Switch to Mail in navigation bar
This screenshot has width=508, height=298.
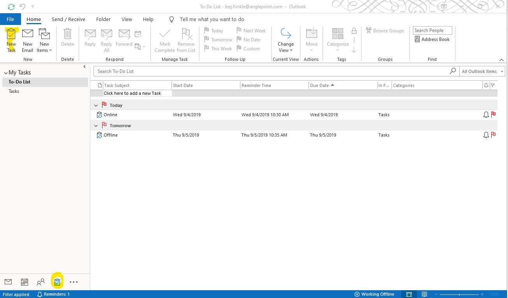coord(8,282)
